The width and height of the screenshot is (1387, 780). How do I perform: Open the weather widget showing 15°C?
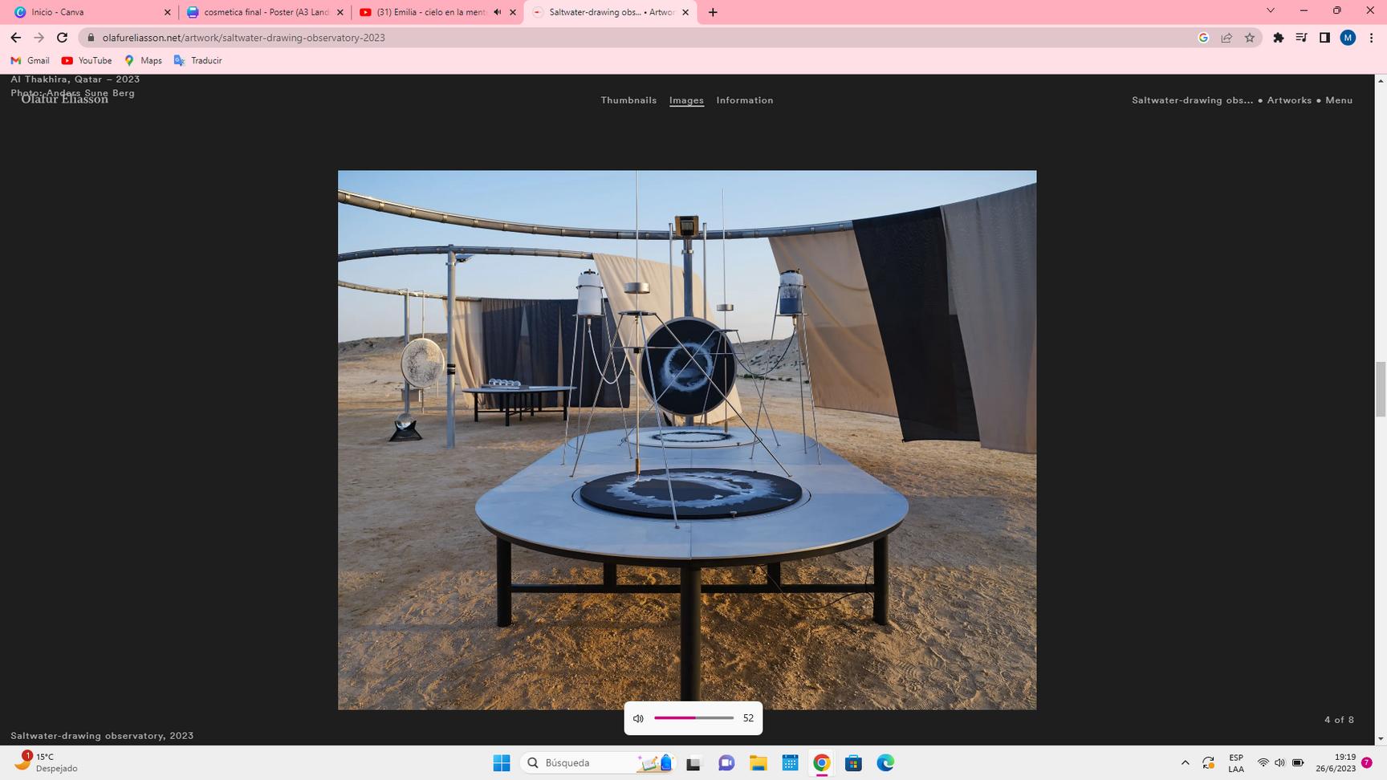47,762
